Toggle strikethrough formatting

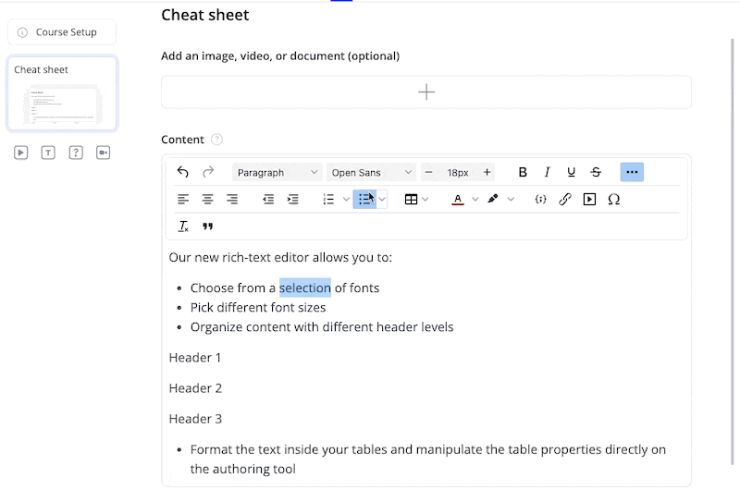coord(596,172)
